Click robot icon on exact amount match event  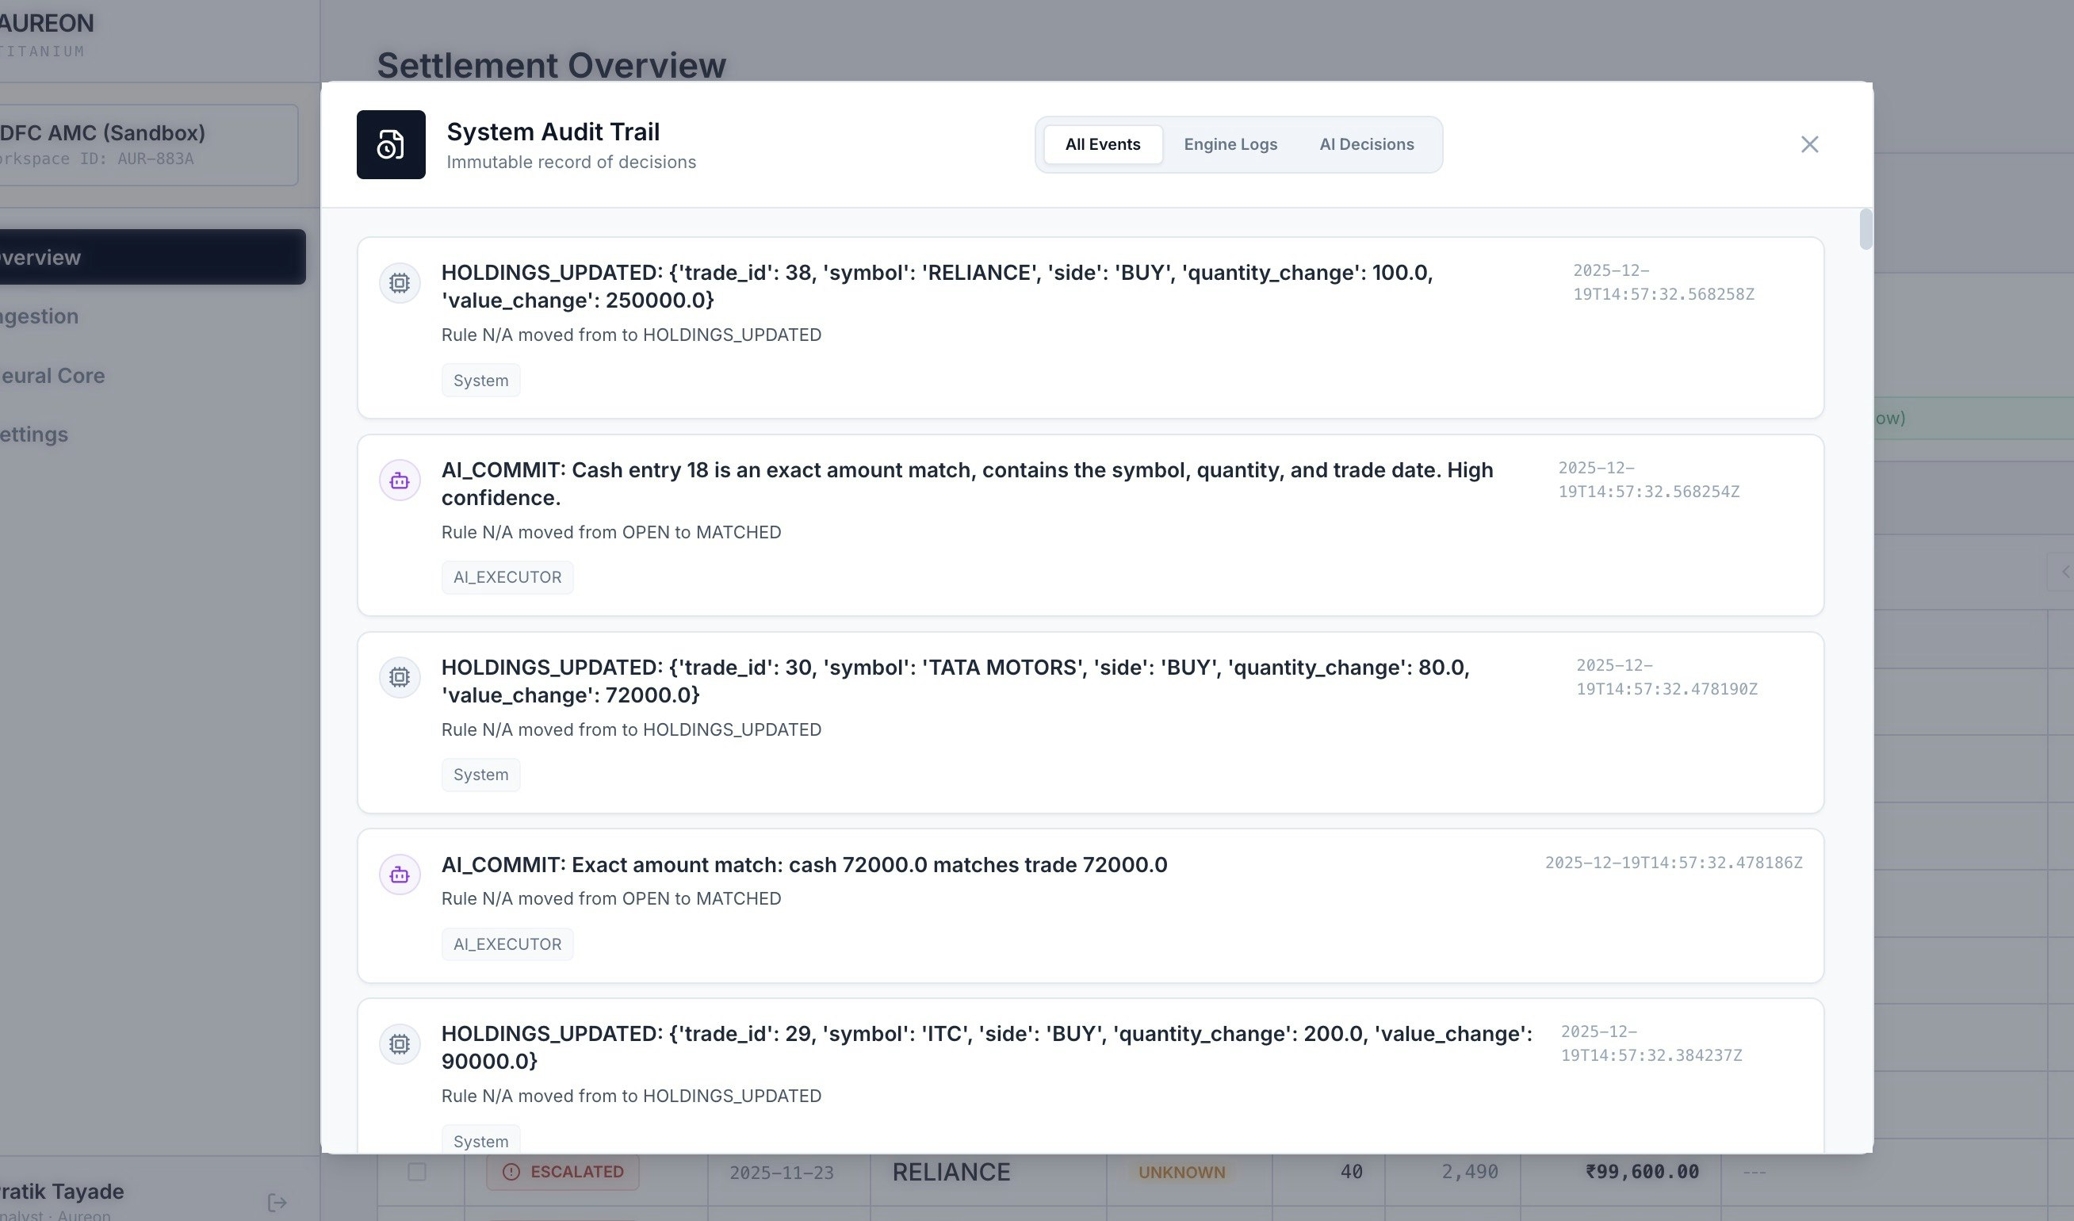[x=399, y=875]
